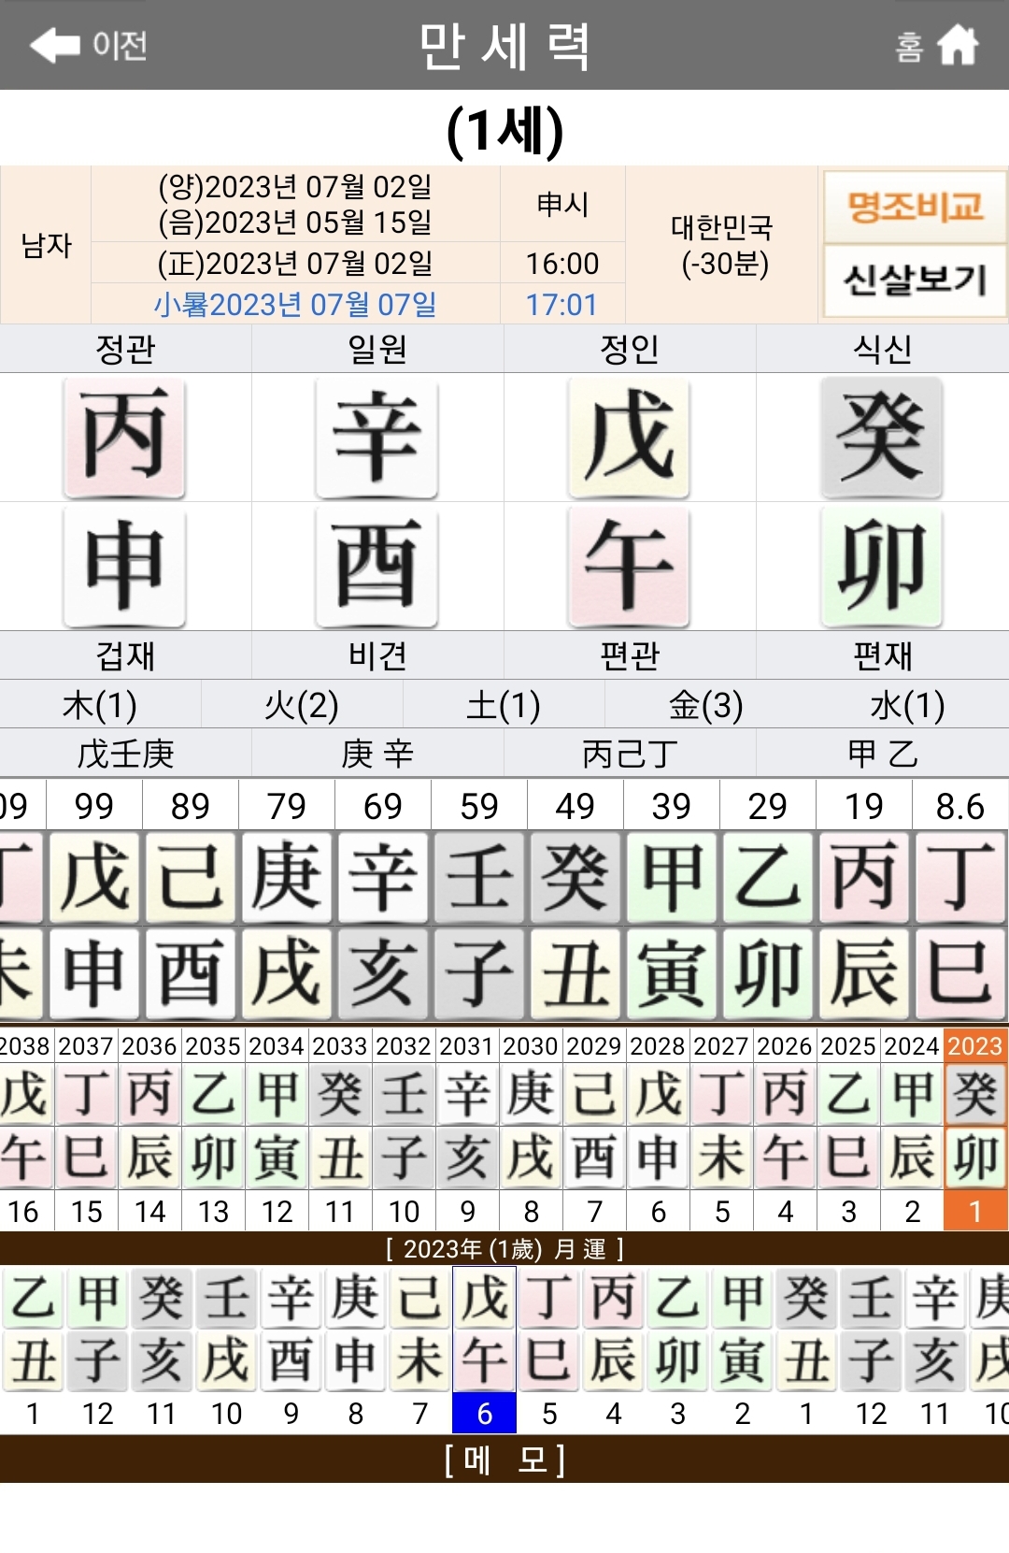Choose the 戊 monthly stem above month 6

pyautogui.click(x=484, y=1298)
